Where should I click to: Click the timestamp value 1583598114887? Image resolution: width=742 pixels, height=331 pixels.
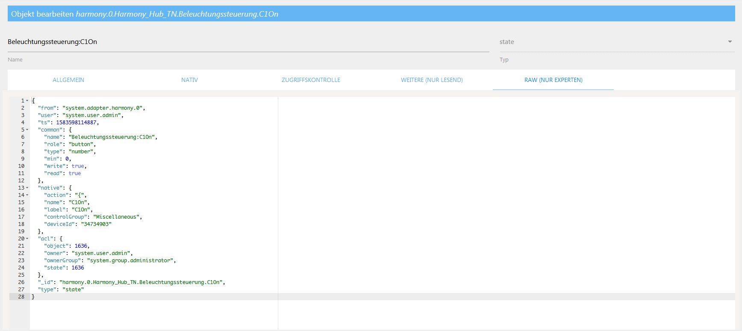pyautogui.click(x=76, y=123)
